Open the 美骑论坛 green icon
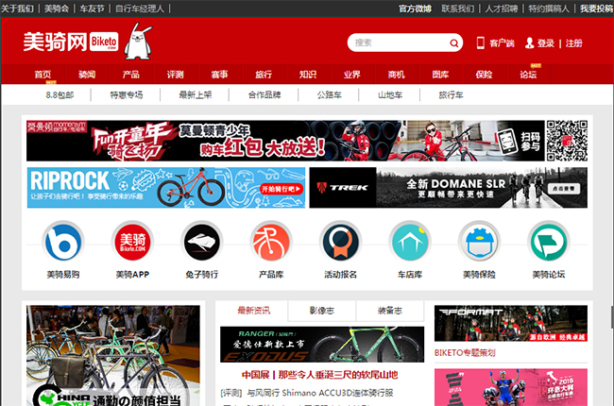 click(548, 242)
